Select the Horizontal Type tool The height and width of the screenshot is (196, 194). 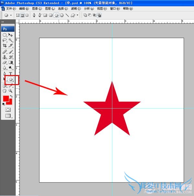click(x=11, y=74)
